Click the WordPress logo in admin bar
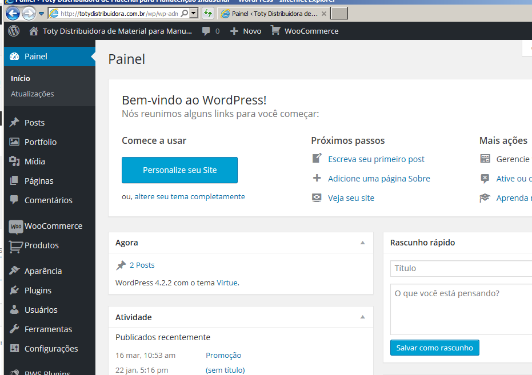This screenshot has height=375, width=532. tap(14, 31)
